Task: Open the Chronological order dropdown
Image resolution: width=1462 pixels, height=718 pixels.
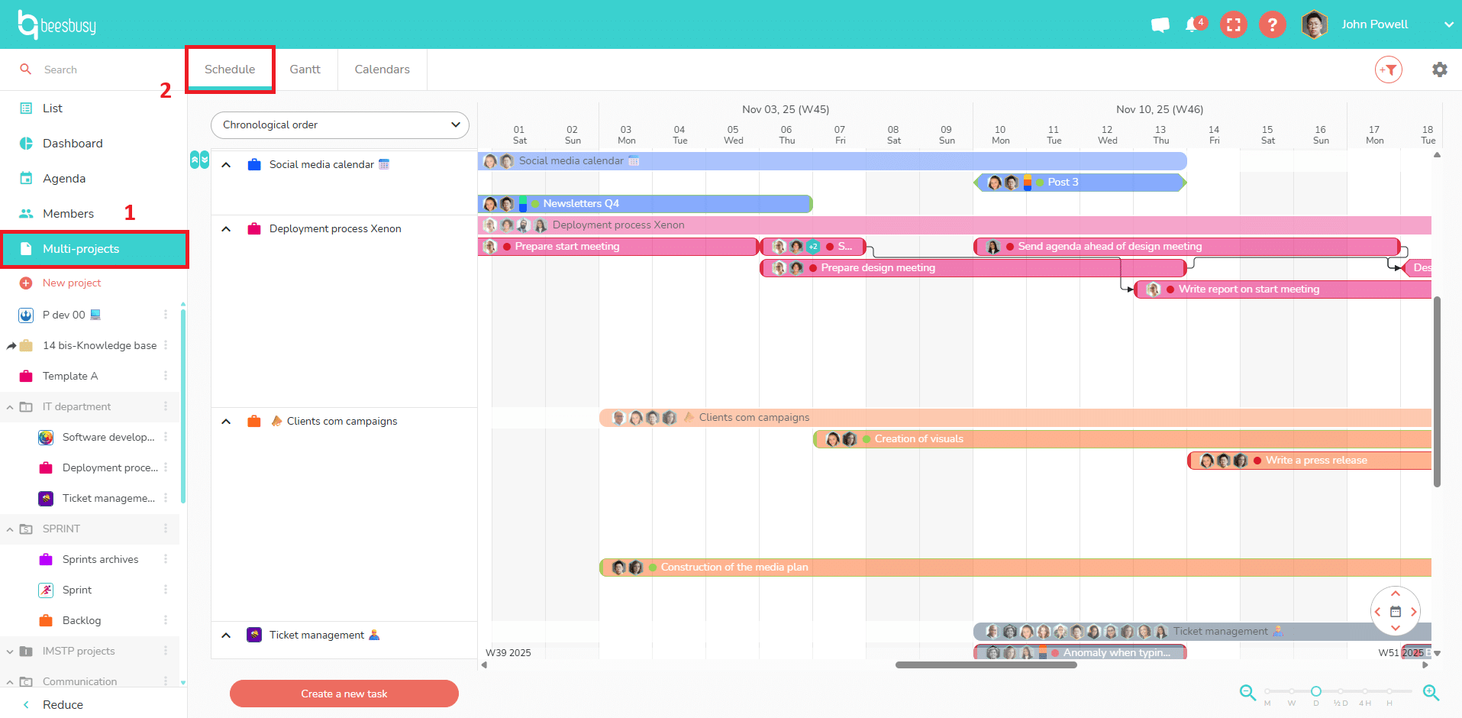Action: point(340,125)
